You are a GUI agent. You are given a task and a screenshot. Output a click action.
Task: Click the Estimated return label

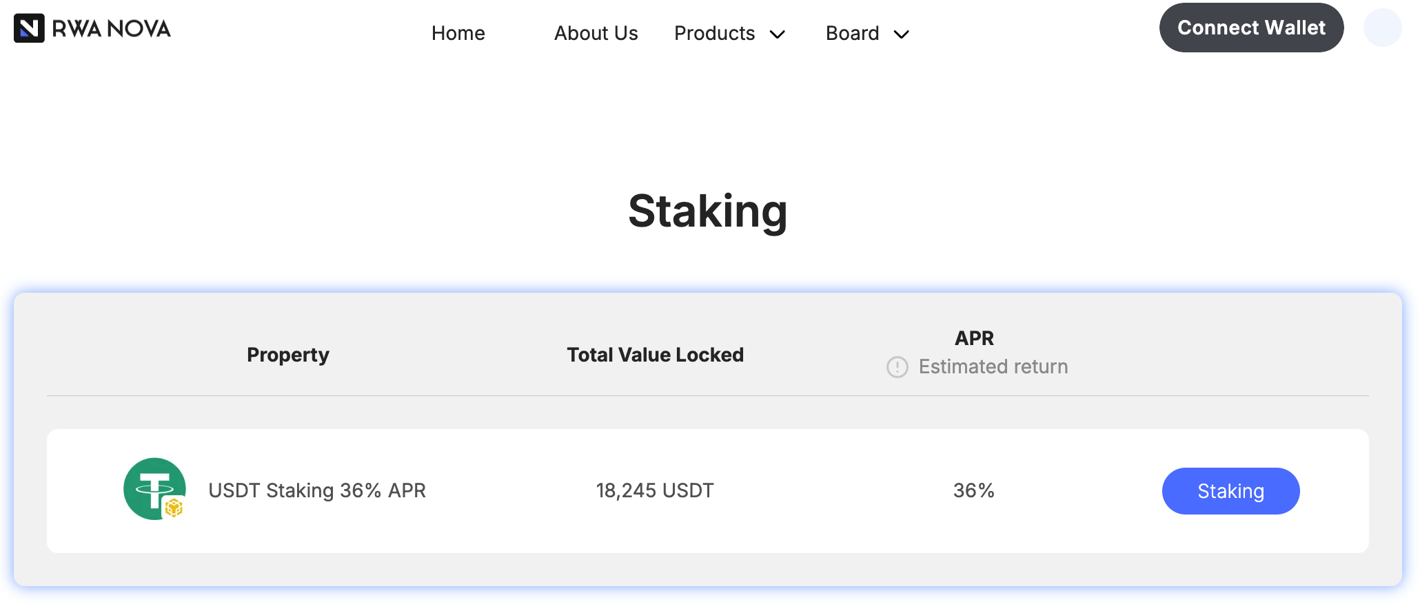[x=993, y=367]
